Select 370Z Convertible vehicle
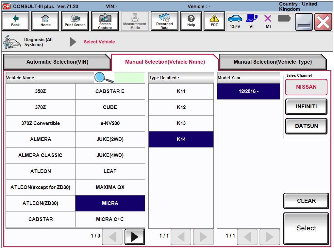The width and height of the screenshot is (334, 248). (x=41, y=123)
